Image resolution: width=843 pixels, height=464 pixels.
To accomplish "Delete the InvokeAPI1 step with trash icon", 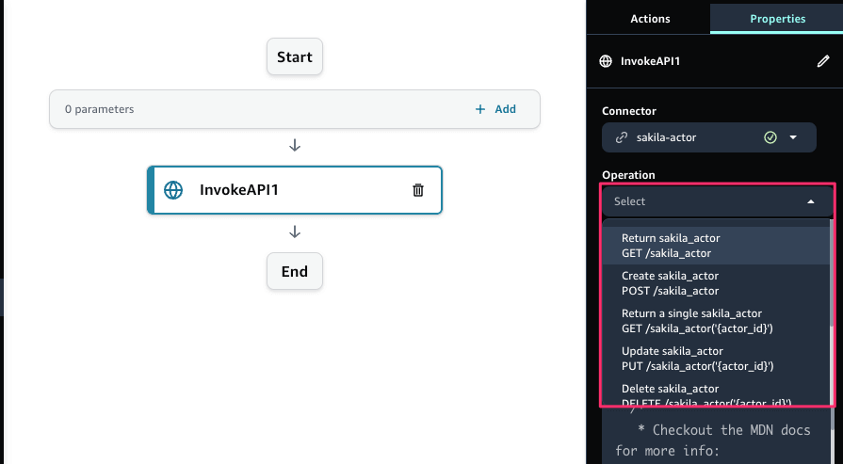I will 418,190.
